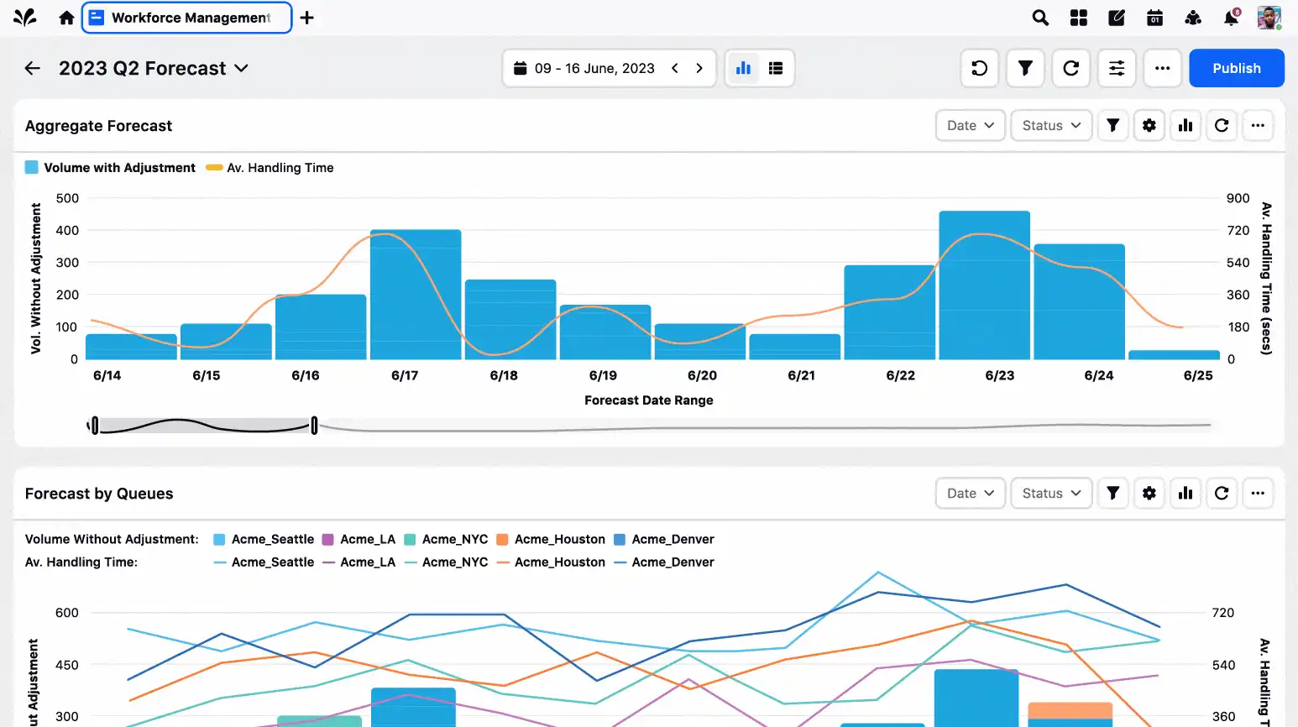Image resolution: width=1298 pixels, height=727 pixels.
Task: Filter the Forecast by Queues widget
Action: (1113, 494)
